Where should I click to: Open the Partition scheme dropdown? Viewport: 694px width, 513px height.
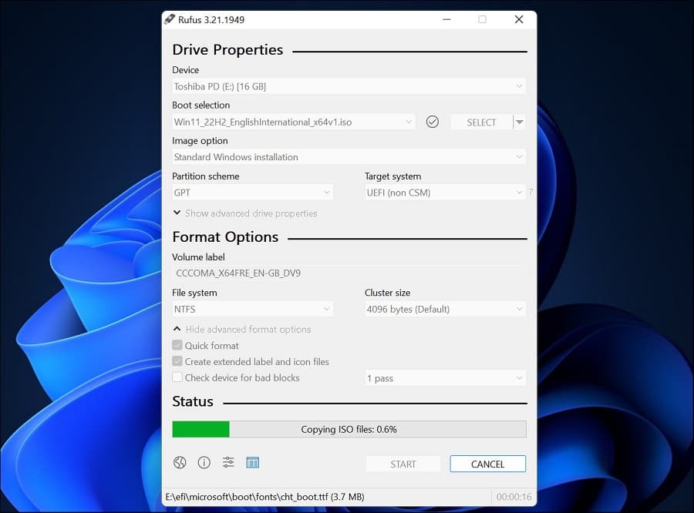click(x=252, y=193)
